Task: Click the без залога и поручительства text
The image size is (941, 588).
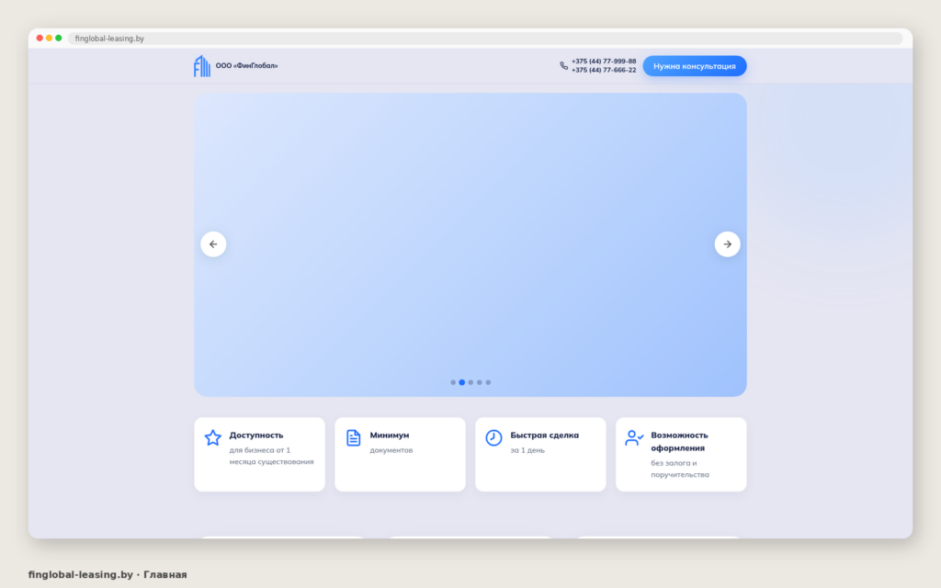Action: point(680,469)
